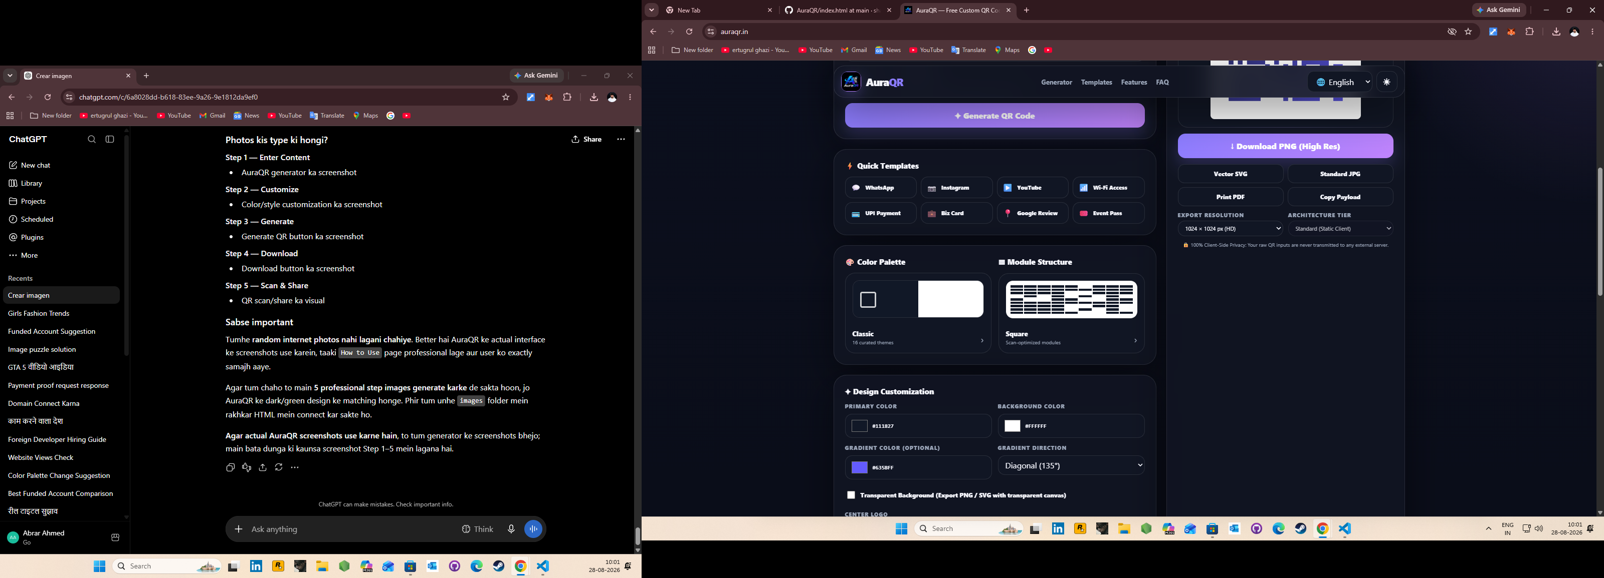Click the microphone dictation icon in the ChatGPT input
1604x578 pixels.
511,529
